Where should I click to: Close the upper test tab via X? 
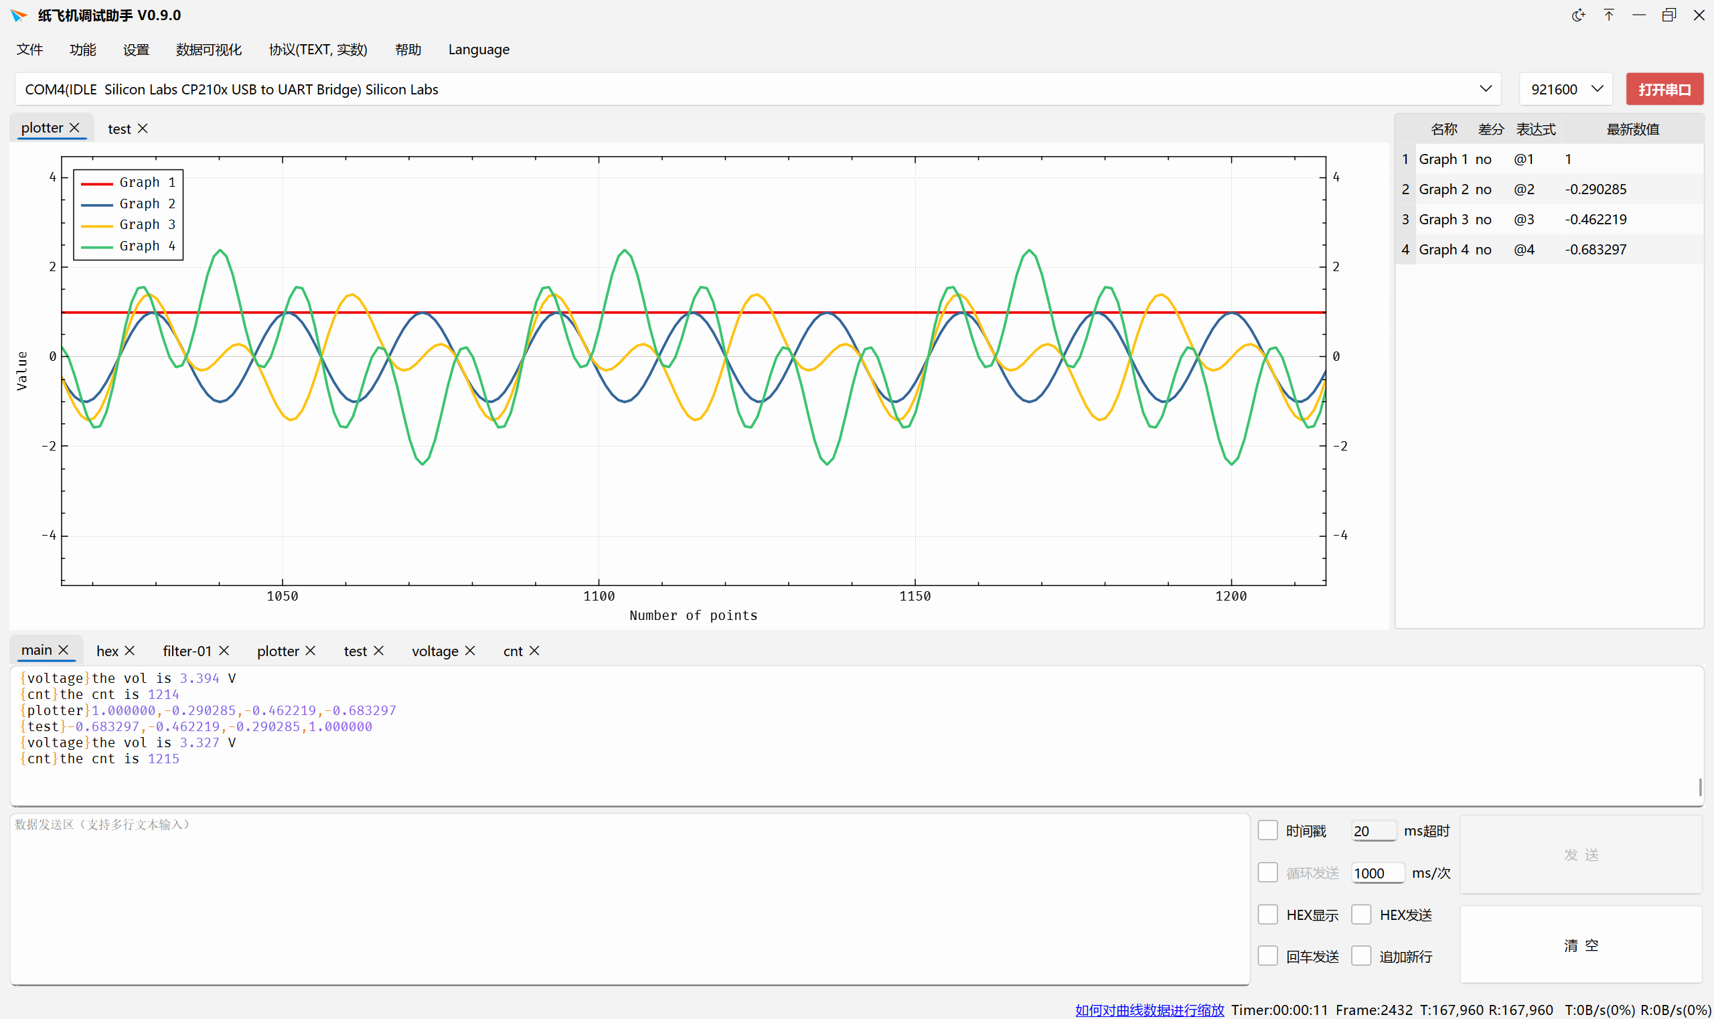point(143,129)
